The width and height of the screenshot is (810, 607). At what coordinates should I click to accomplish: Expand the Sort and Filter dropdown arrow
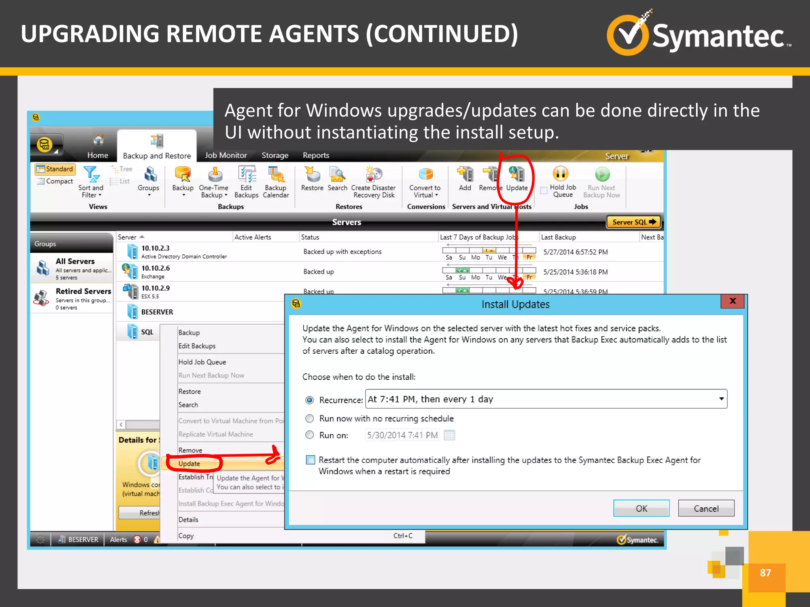(x=100, y=195)
